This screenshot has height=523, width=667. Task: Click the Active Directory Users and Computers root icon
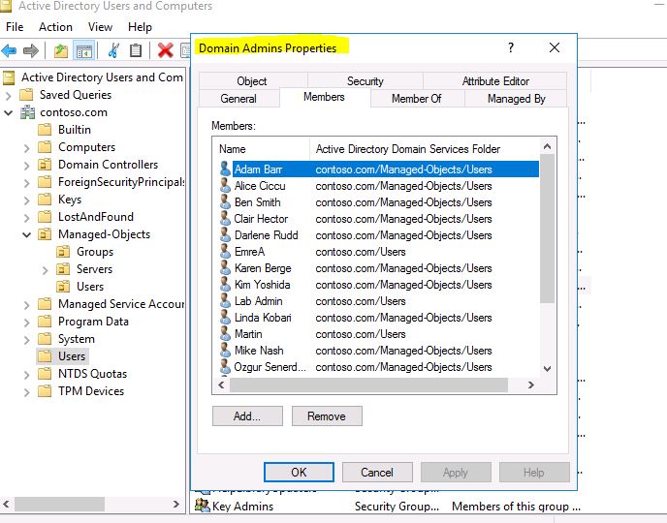pos(9,77)
